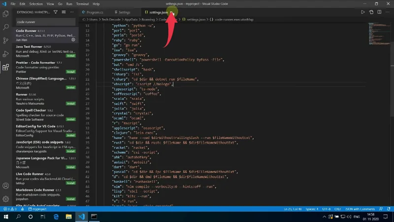Click the Run Code play icon
The image size is (394, 222).
pyautogui.click(x=363, y=12)
